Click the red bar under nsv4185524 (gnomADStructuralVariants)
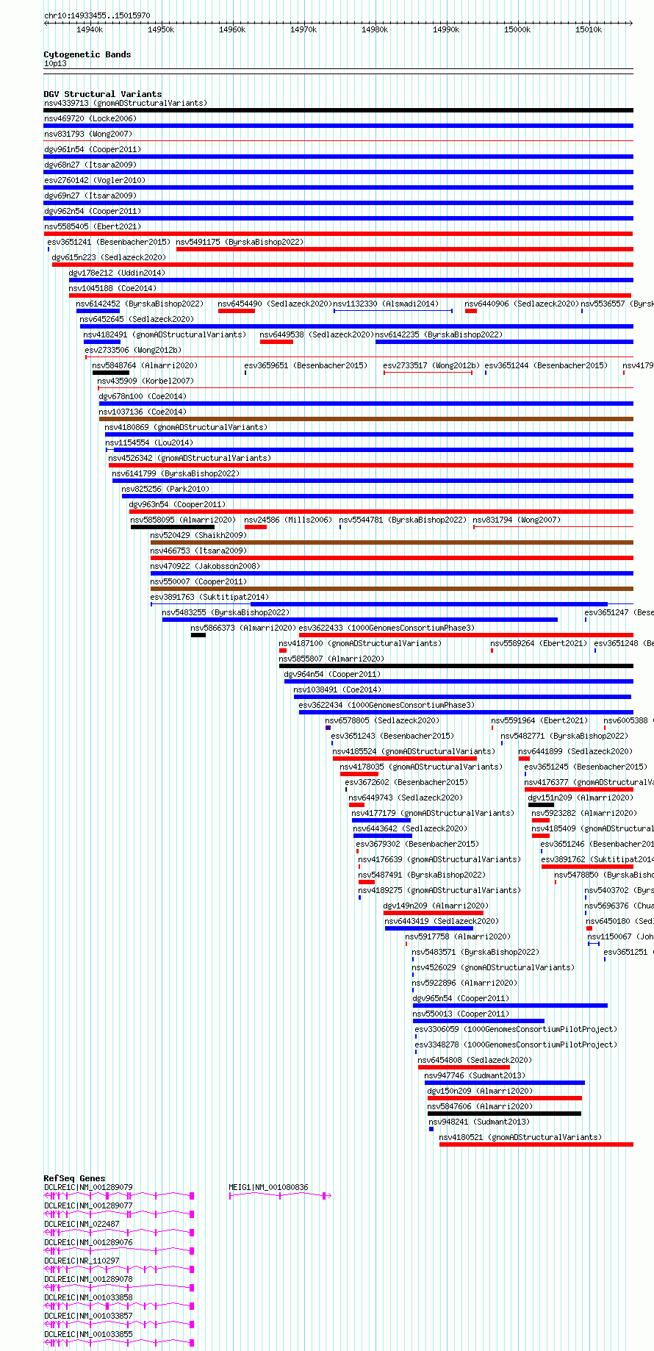Image resolution: width=654 pixels, height=1351 pixels. [x=405, y=759]
